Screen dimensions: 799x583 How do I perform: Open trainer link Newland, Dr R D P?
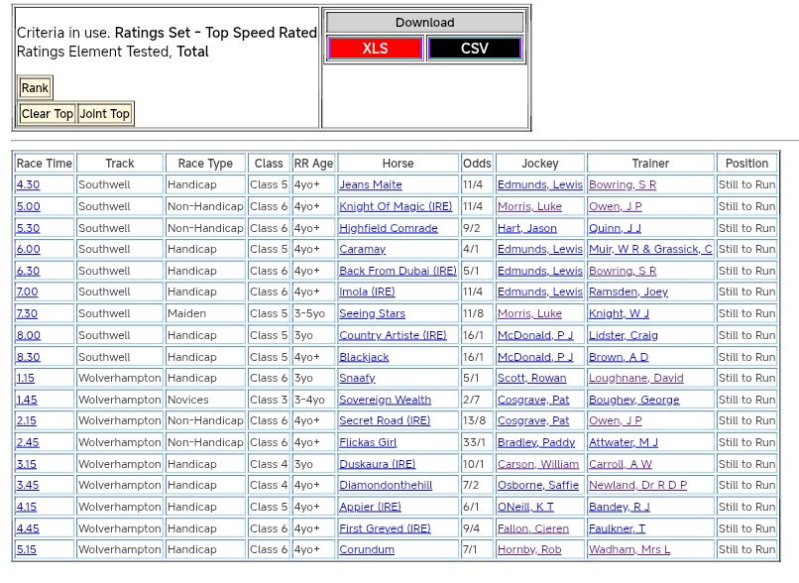637,486
